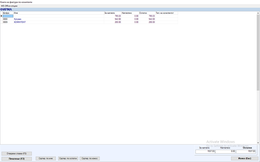The height and width of the screenshot is (162, 260).
Task: Open the MS Office опции menu
Action: [x=9, y=6]
